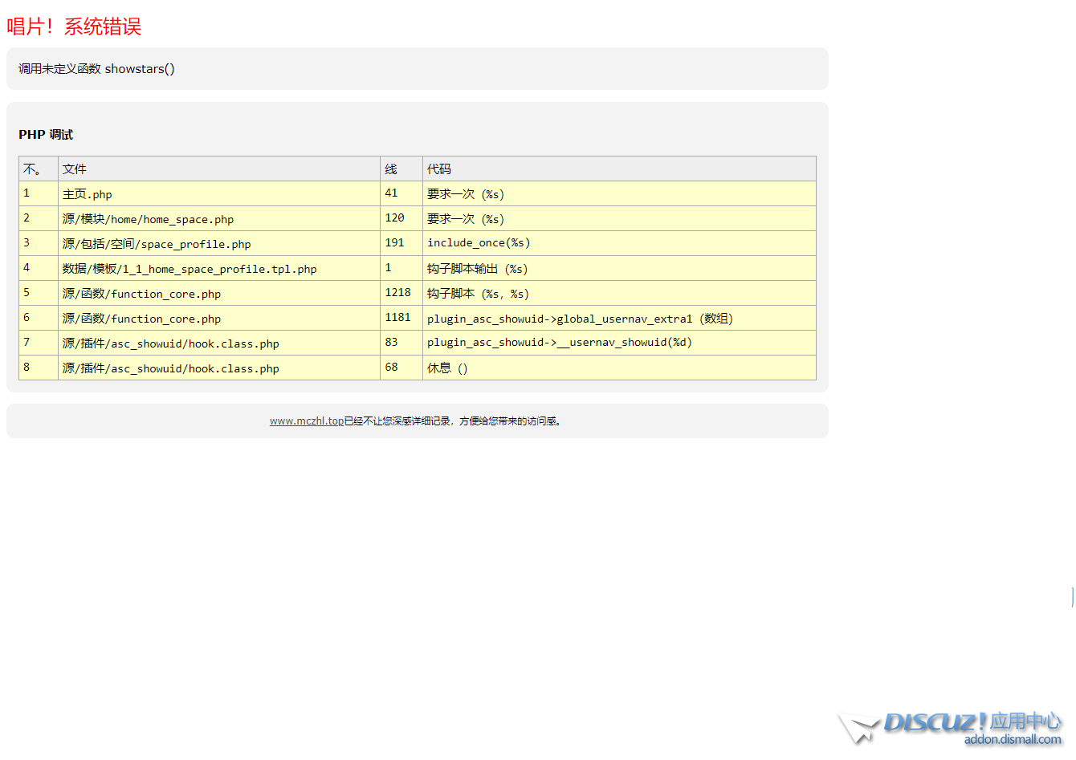Viewport: 1076px width, 760px height.
Task: Select the 钩子脚本 (%s, %s) code cell
Action: click(619, 293)
